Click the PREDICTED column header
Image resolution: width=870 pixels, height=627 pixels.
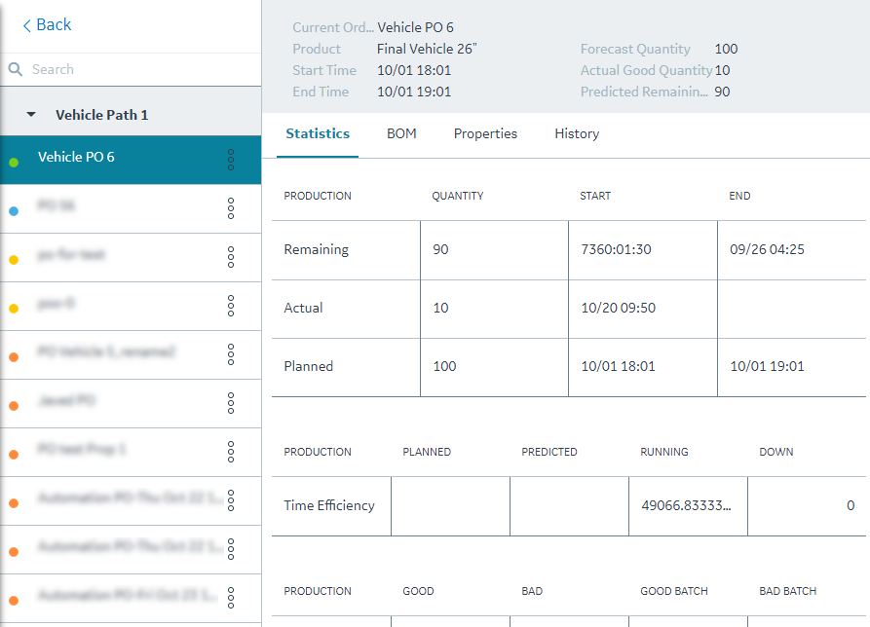549,452
